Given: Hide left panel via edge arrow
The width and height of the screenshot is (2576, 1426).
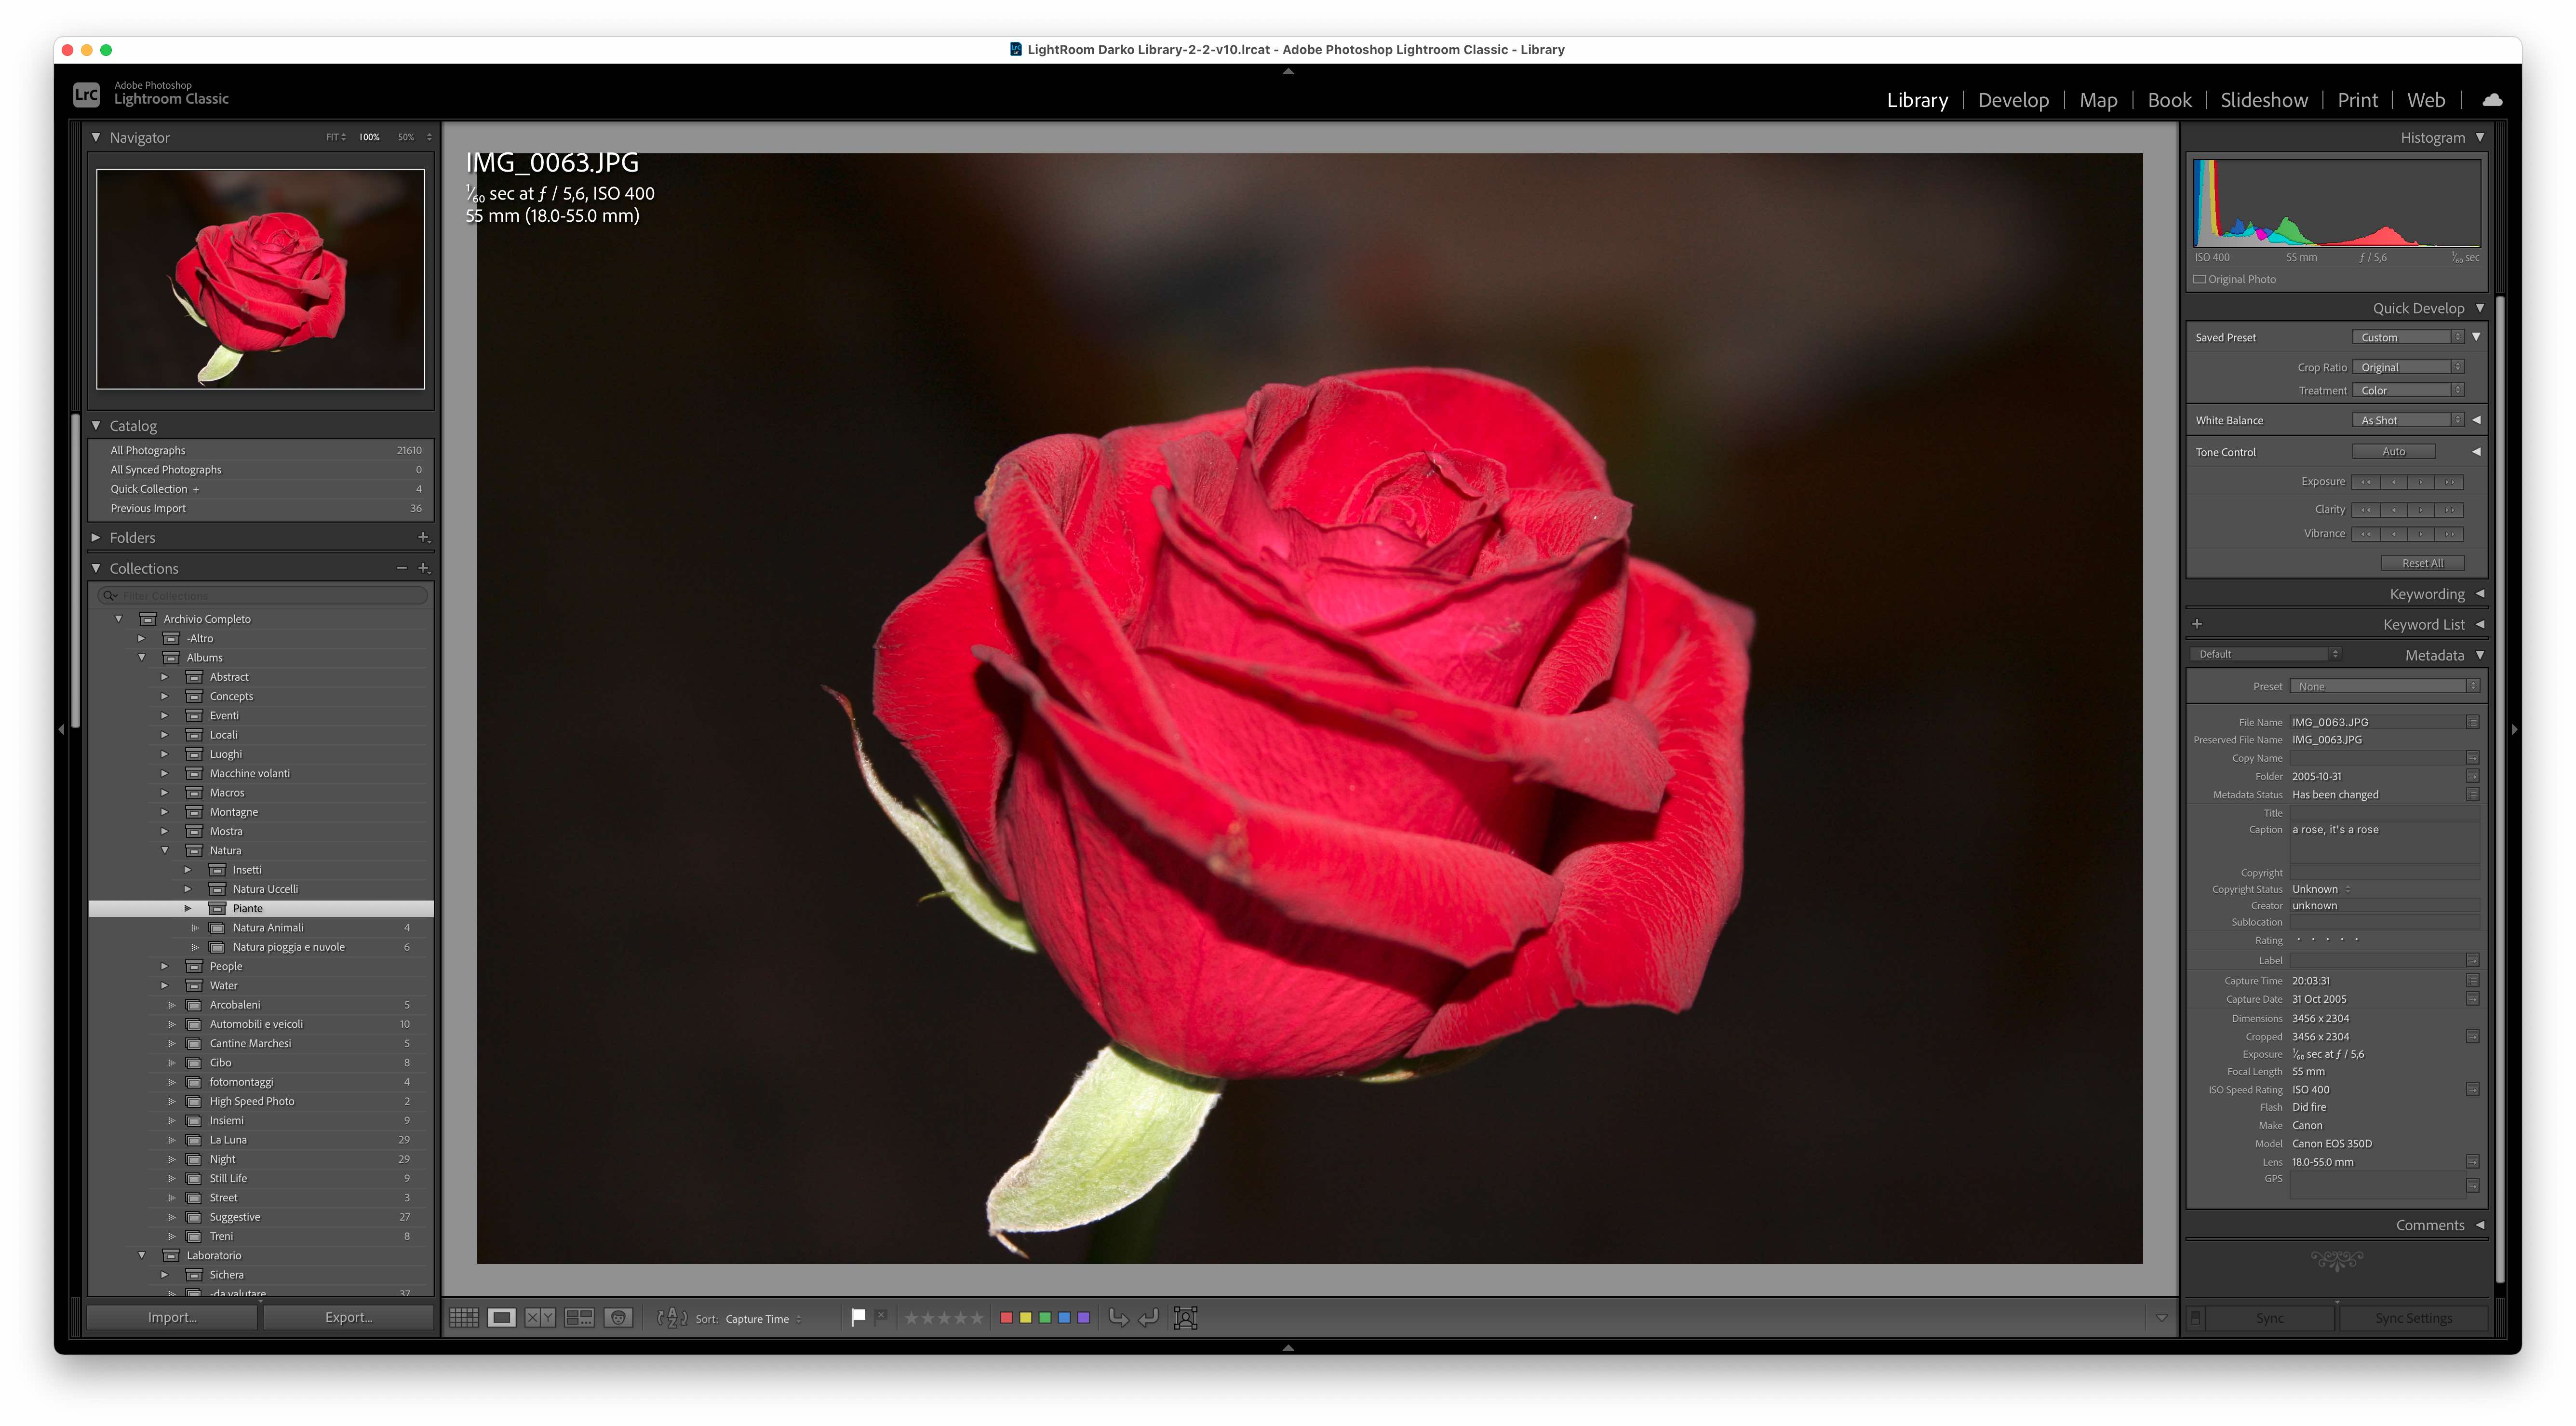Looking at the screenshot, I should pyautogui.click(x=61, y=730).
